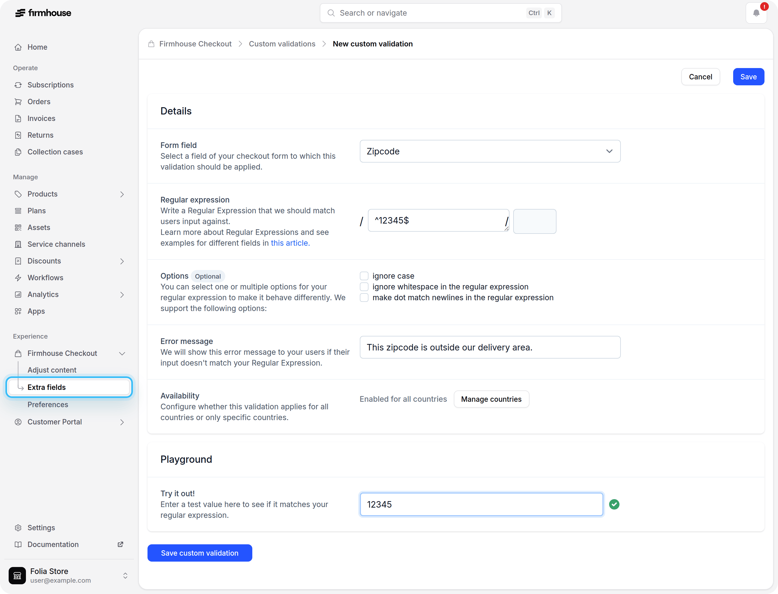Click Manage countries button
The height and width of the screenshot is (594, 778).
coord(491,399)
